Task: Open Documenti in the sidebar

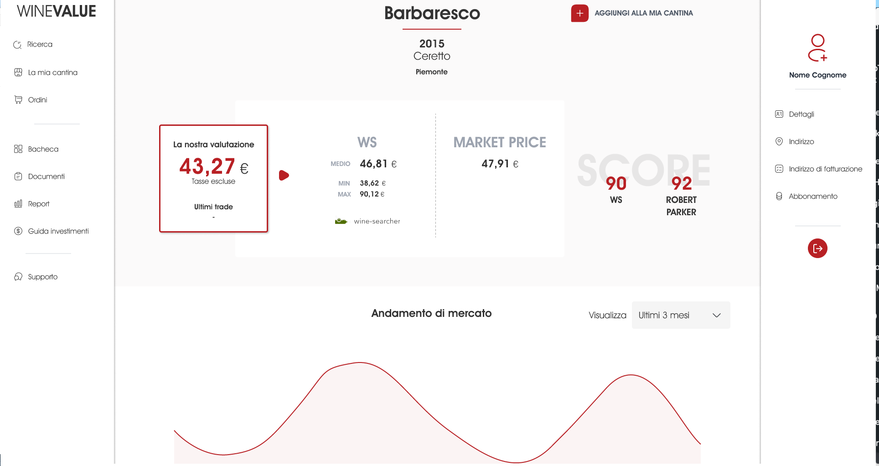Action: click(47, 176)
